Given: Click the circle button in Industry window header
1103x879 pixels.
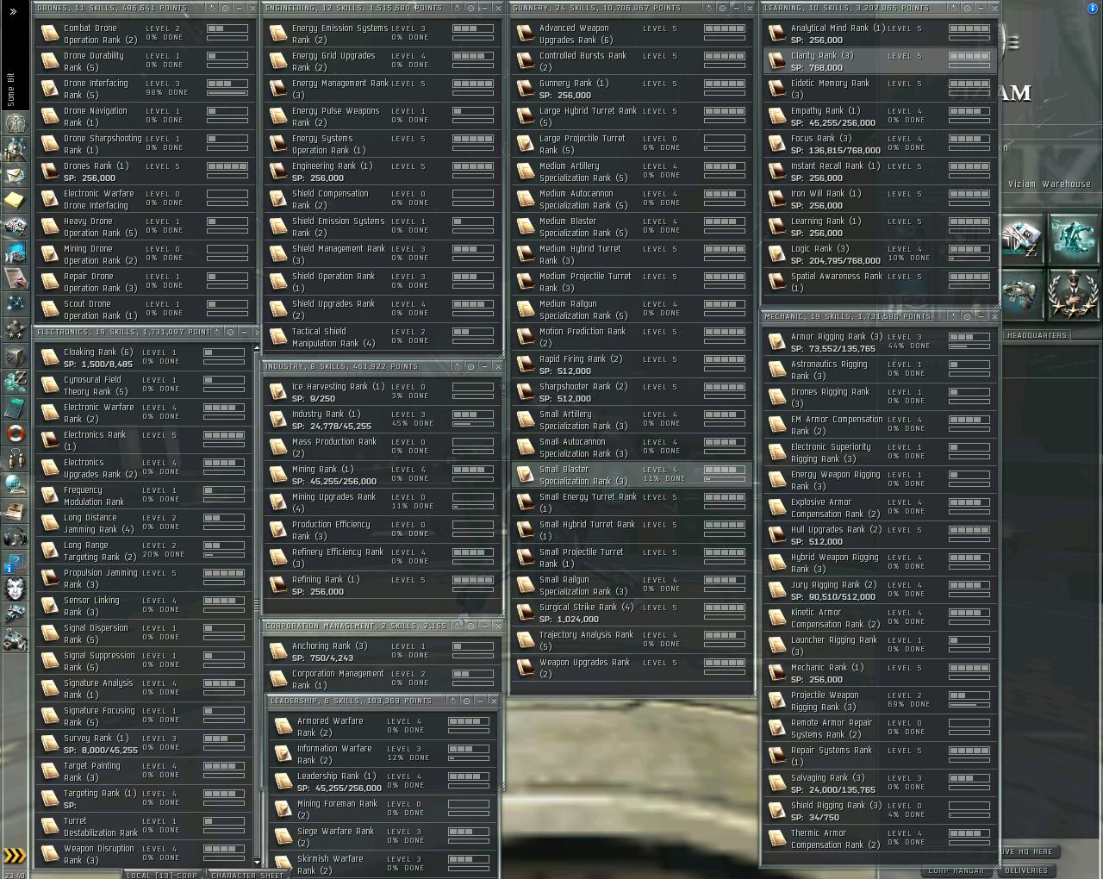Looking at the screenshot, I should (470, 366).
